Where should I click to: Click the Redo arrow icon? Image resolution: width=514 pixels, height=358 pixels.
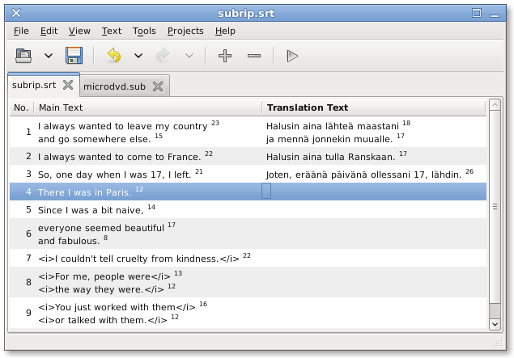point(163,56)
